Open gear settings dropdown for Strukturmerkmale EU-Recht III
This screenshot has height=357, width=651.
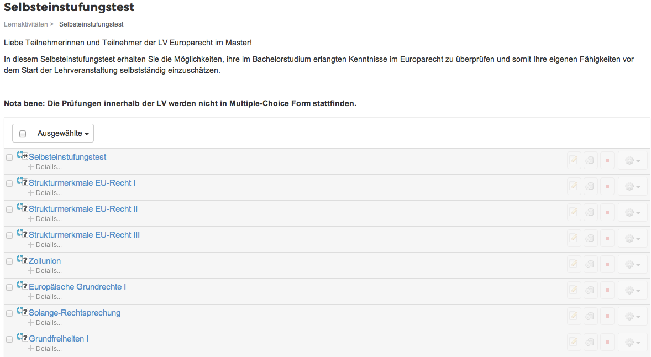click(x=632, y=239)
